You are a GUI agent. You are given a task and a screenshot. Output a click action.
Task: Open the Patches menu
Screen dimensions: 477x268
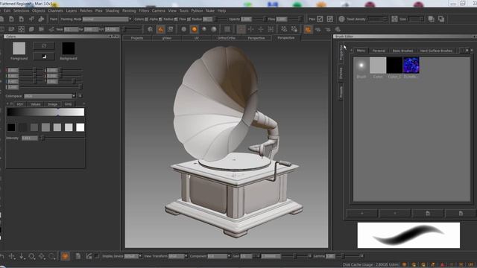click(x=86, y=10)
